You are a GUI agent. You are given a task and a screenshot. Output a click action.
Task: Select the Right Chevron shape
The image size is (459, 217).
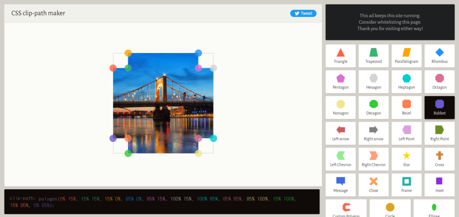(x=373, y=159)
